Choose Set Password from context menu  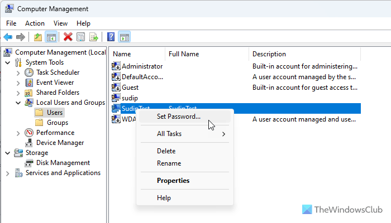(179, 117)
